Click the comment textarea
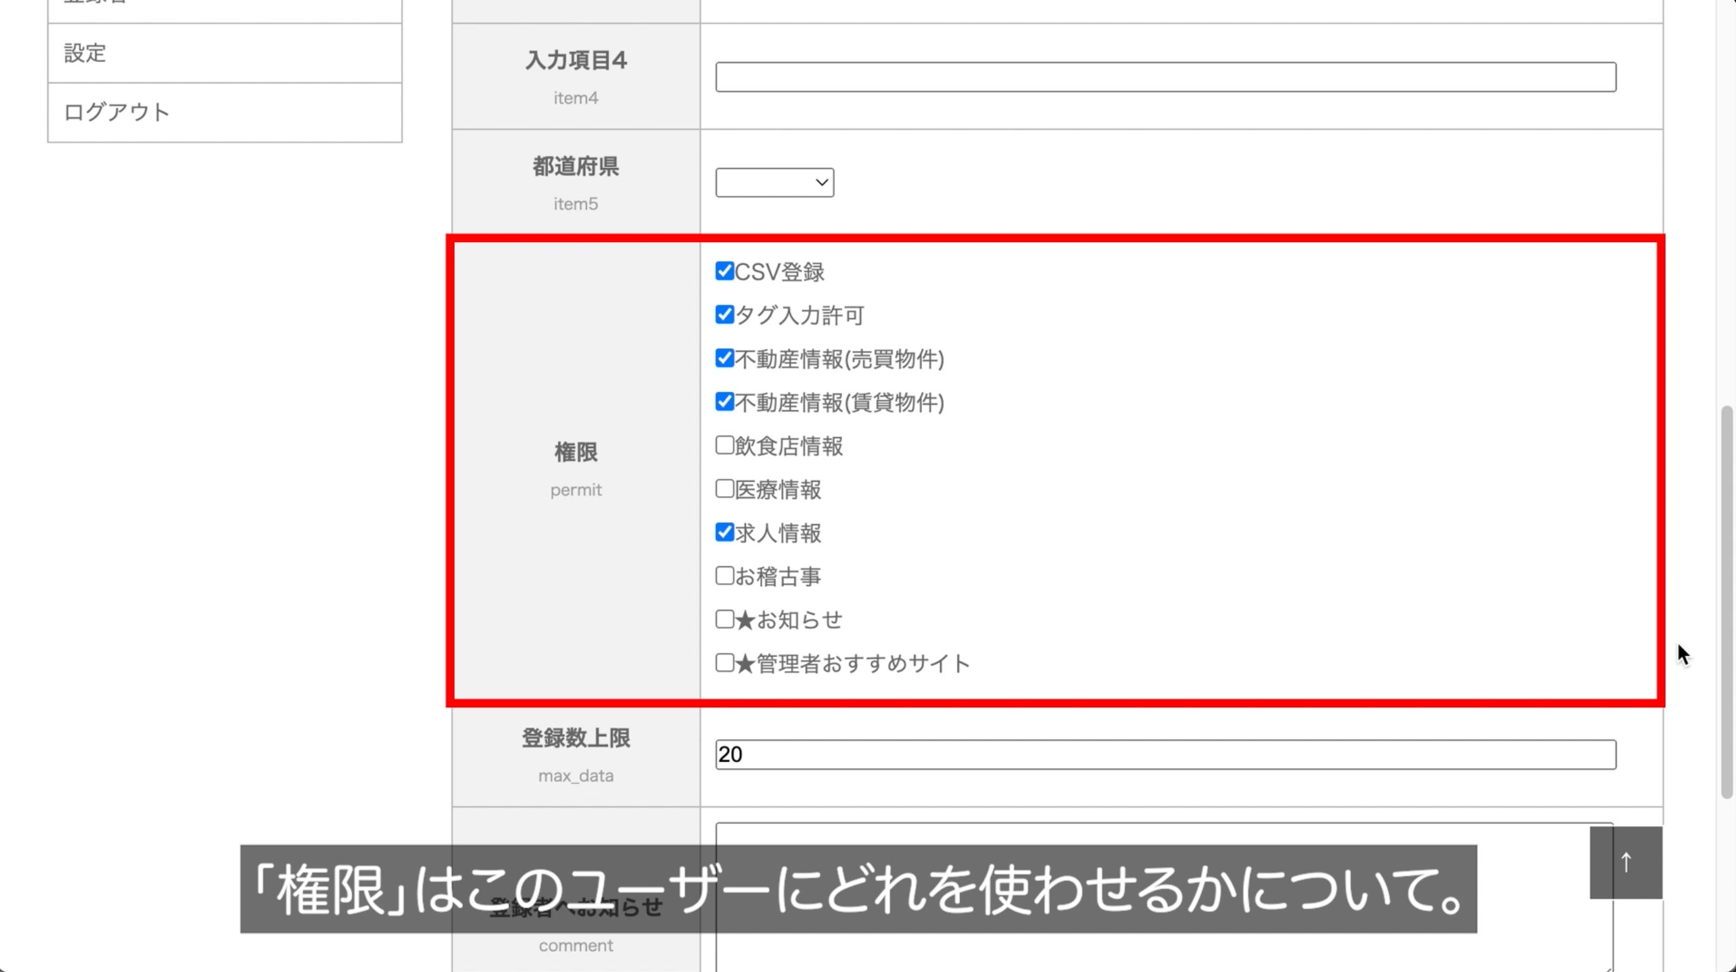This screenshot has width=1736, height=972. coord(1164,897)
